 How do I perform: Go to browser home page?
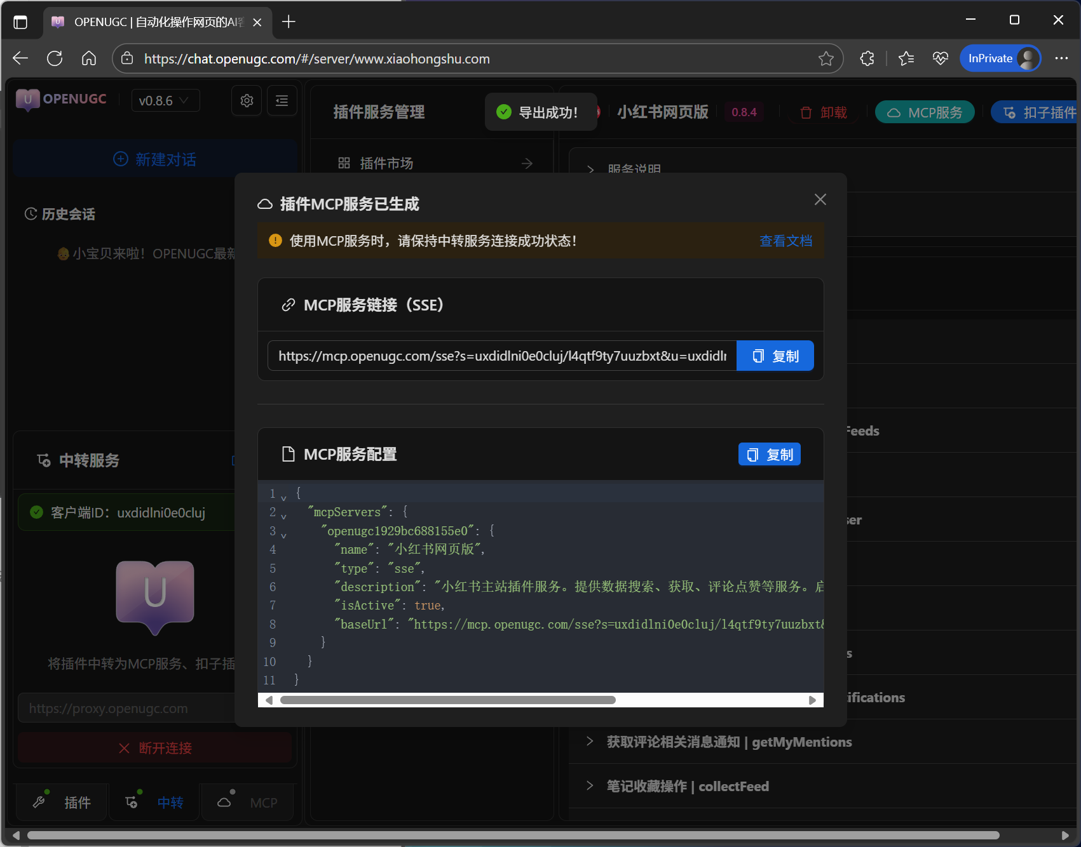[89, 58]
